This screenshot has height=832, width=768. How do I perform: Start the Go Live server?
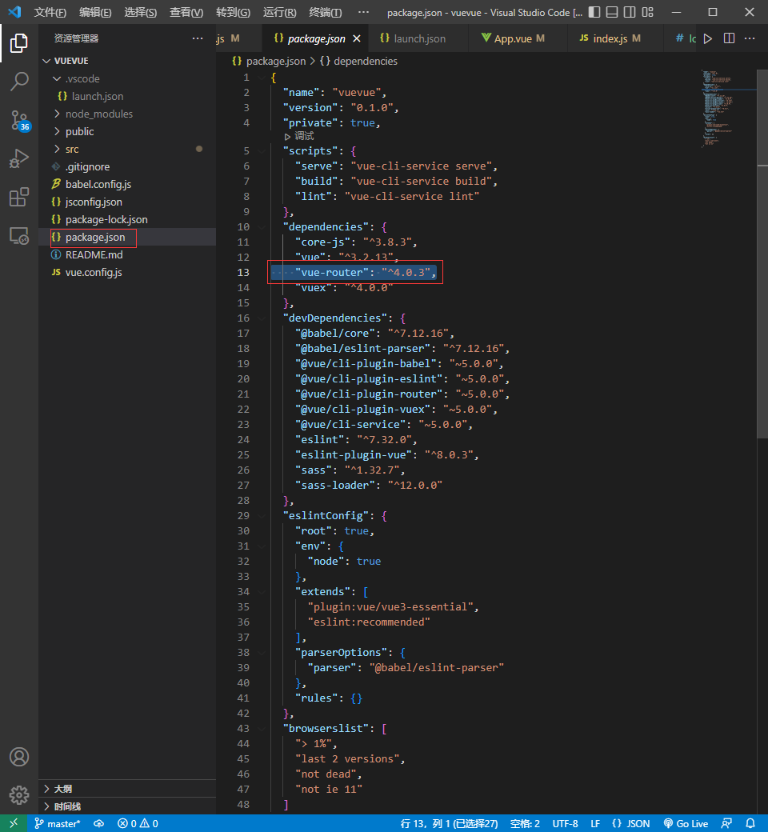pos(686,822)
